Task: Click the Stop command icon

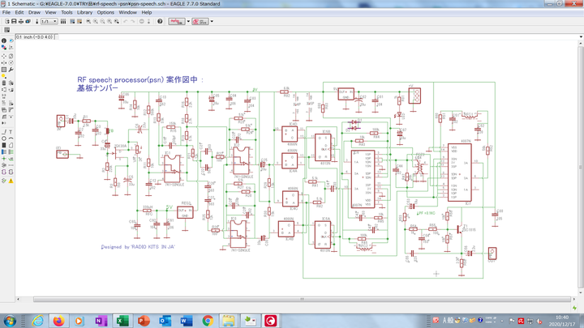Action: click(141, 22)
